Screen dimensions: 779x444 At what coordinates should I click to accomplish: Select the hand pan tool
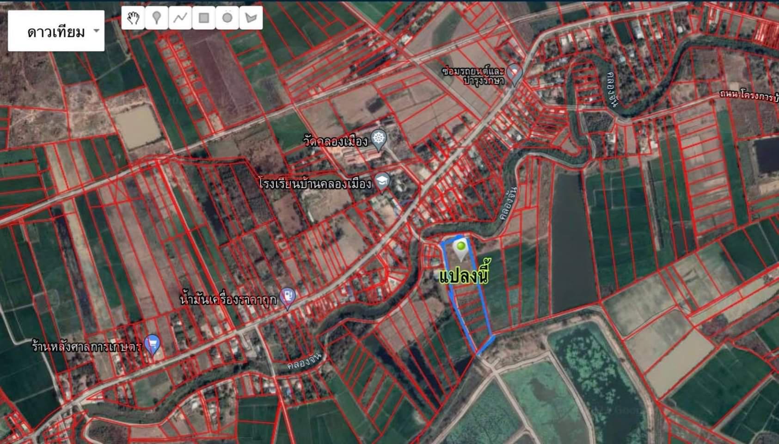(x=133, y=18)
